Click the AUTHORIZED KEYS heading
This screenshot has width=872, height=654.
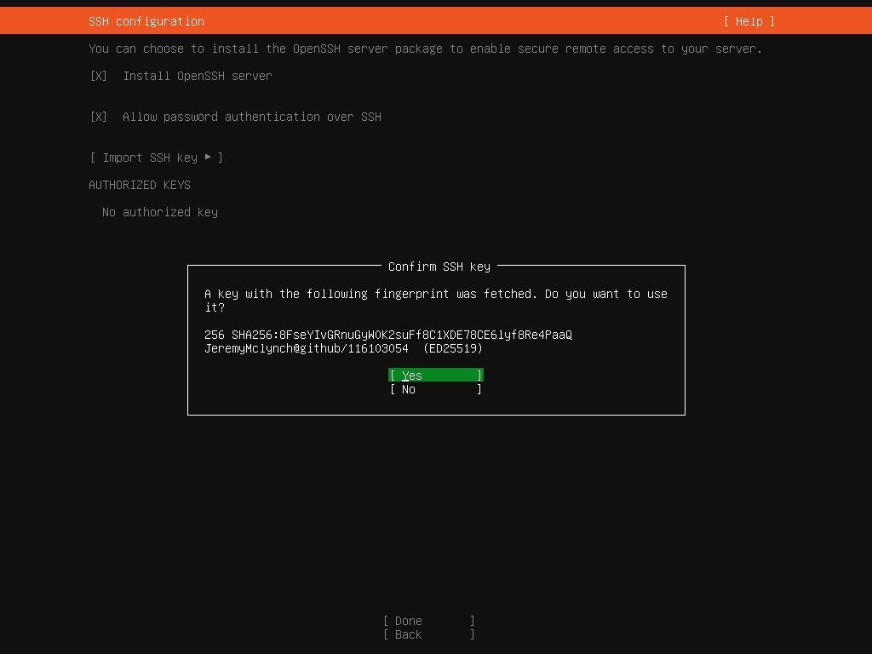coord(140,185)
